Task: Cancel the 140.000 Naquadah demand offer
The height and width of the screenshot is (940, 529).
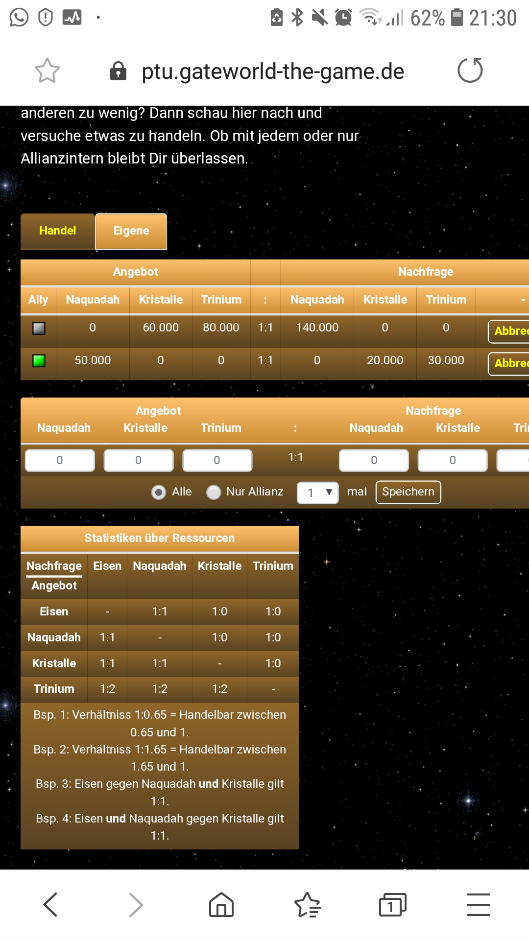Action: coord(509,331)
